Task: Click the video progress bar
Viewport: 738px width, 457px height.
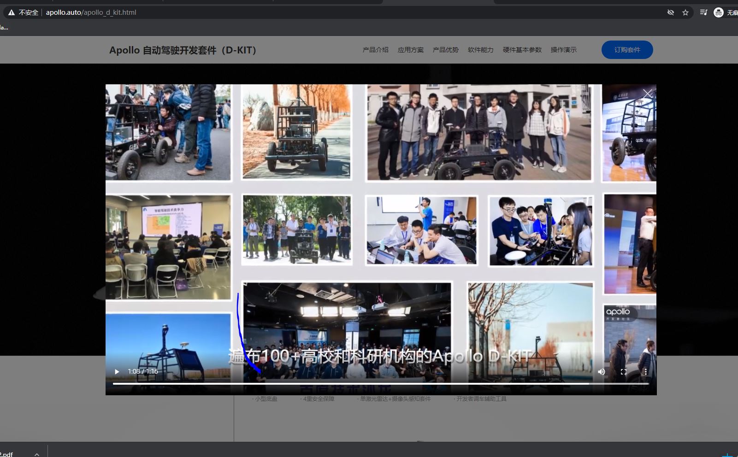Action: [381, 383]
